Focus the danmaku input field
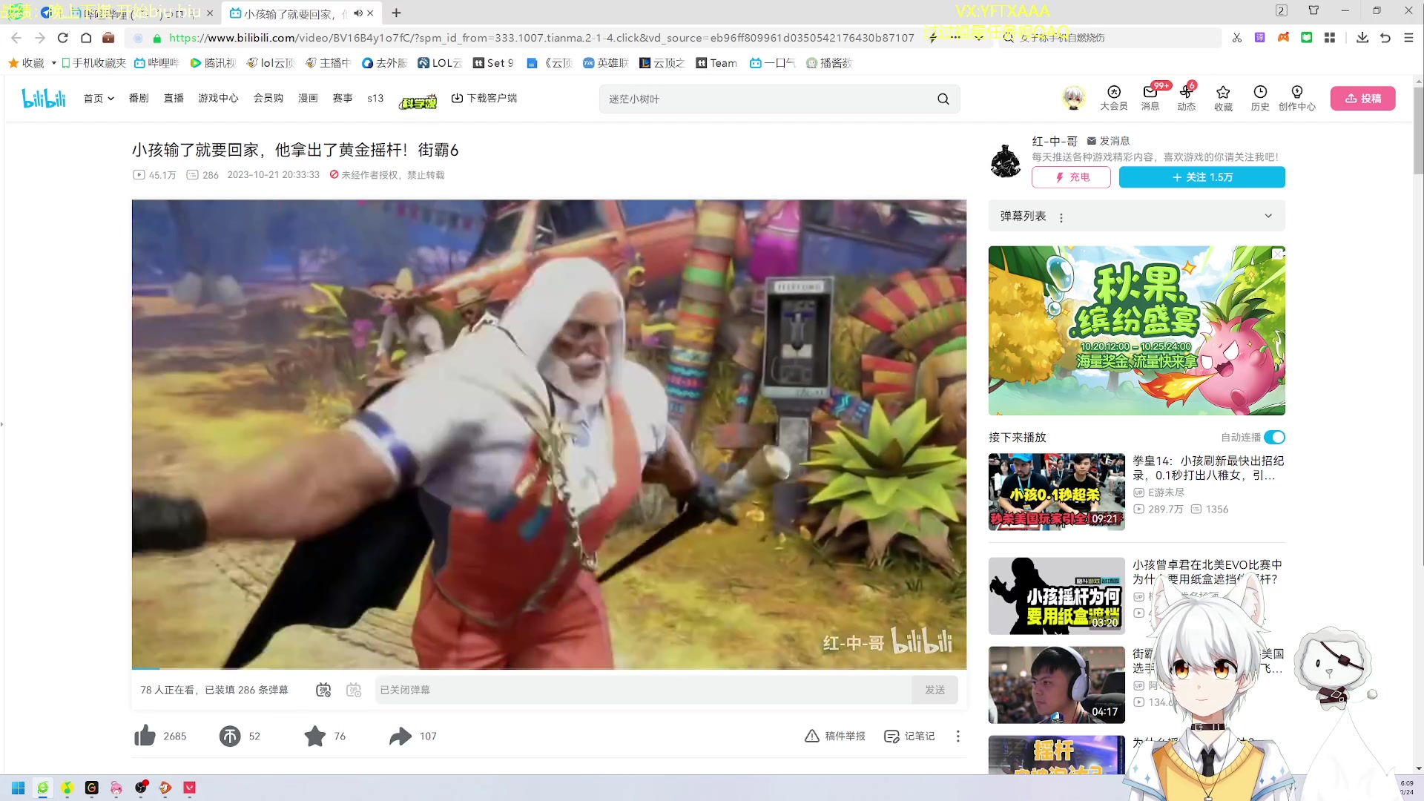This screenshot has height=801, width=1424. tap(643, 690)
